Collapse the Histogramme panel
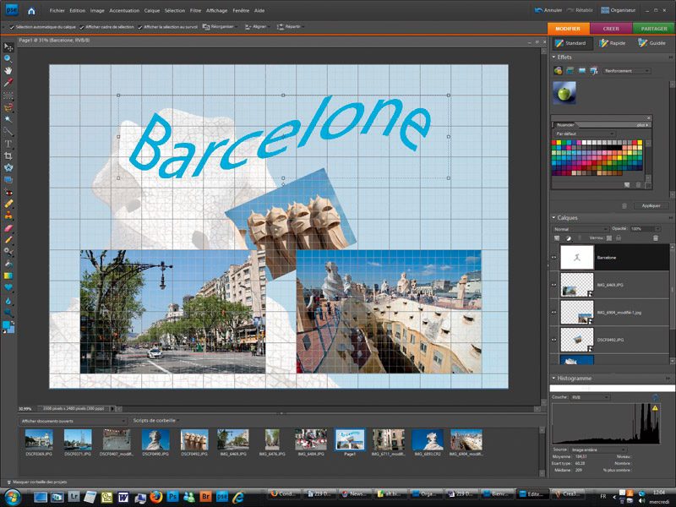Screen dimensions: 676x507 (x=554, y=379)
